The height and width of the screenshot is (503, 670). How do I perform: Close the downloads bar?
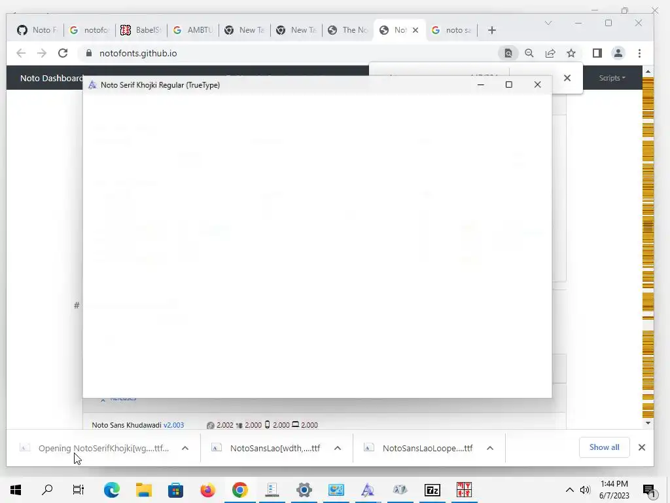click(641, 447)
